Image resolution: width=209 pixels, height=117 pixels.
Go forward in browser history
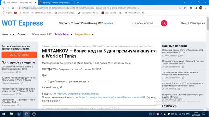pos(8,8)
